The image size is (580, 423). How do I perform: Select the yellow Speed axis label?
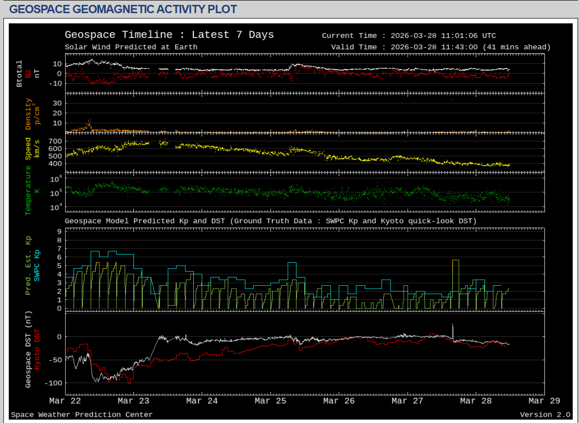28,148
